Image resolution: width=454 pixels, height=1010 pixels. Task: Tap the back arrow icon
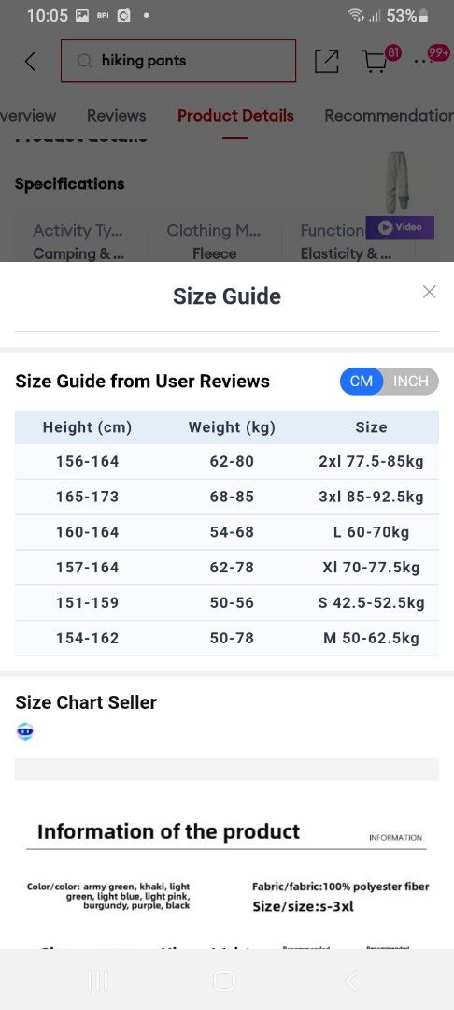pos(30,61)
